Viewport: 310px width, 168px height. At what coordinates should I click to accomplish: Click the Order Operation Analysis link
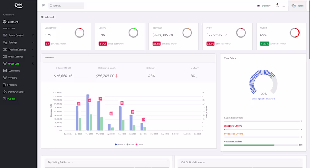pyautogui.click(x=263, y=99)
